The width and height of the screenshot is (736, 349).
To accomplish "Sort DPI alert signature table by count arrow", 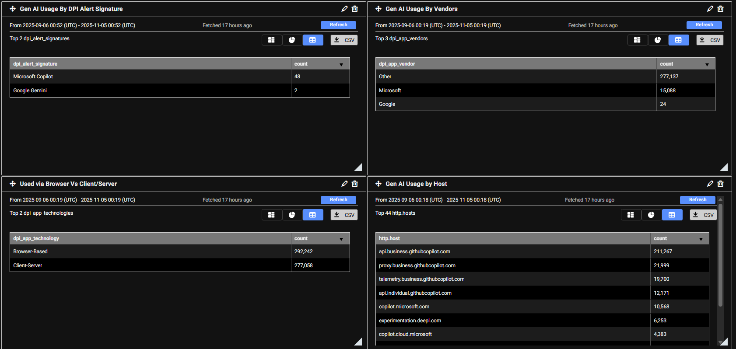I will (341, 65).
